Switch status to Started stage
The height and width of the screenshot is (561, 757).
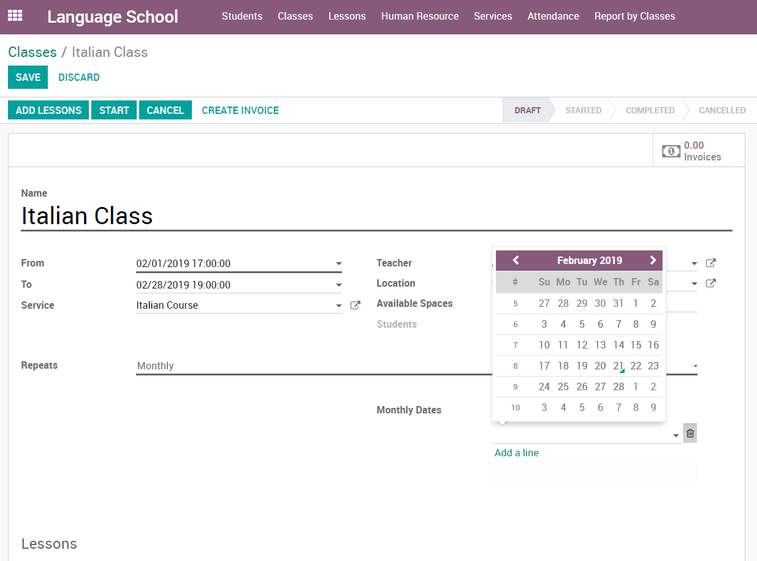click(x=582, y=110)
